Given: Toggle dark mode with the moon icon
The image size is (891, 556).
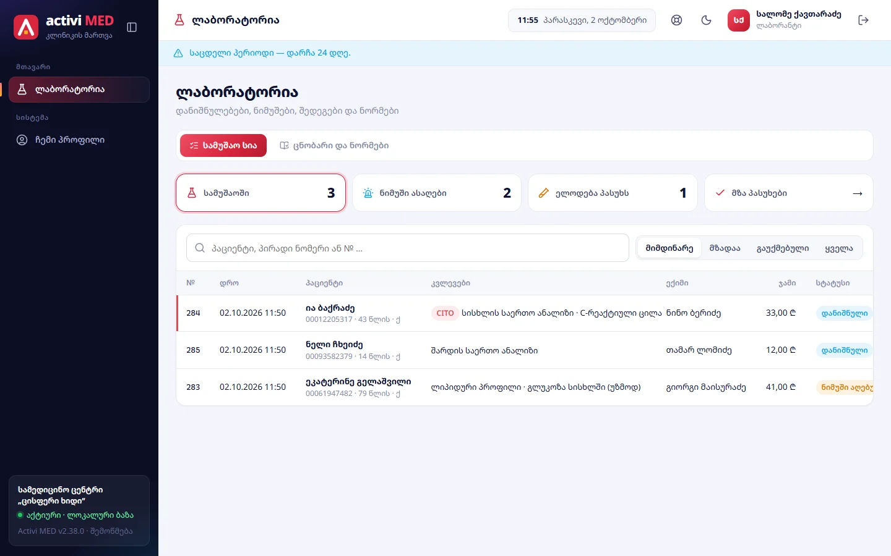Looking at the screenshot, I should (x=707, y=20).
